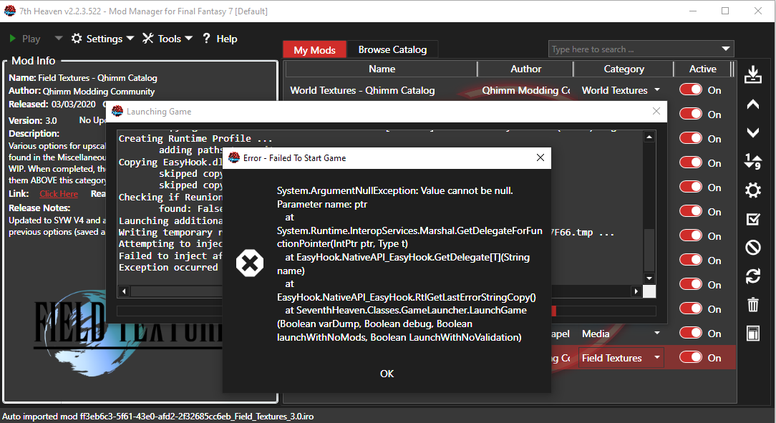Click the Help question mark icon
Screen dimensions: 776x423
coord(206,38)
